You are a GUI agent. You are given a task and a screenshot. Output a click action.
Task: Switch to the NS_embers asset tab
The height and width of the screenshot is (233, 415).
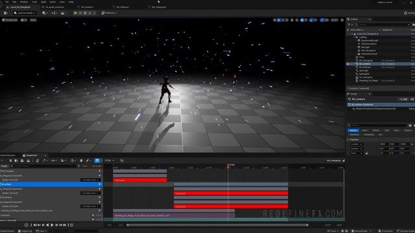coord(87,7)
